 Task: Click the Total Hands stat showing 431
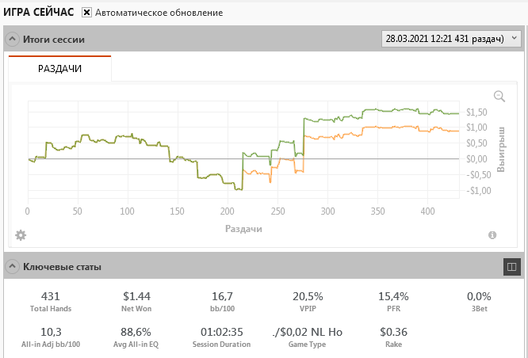pos(50,301)
